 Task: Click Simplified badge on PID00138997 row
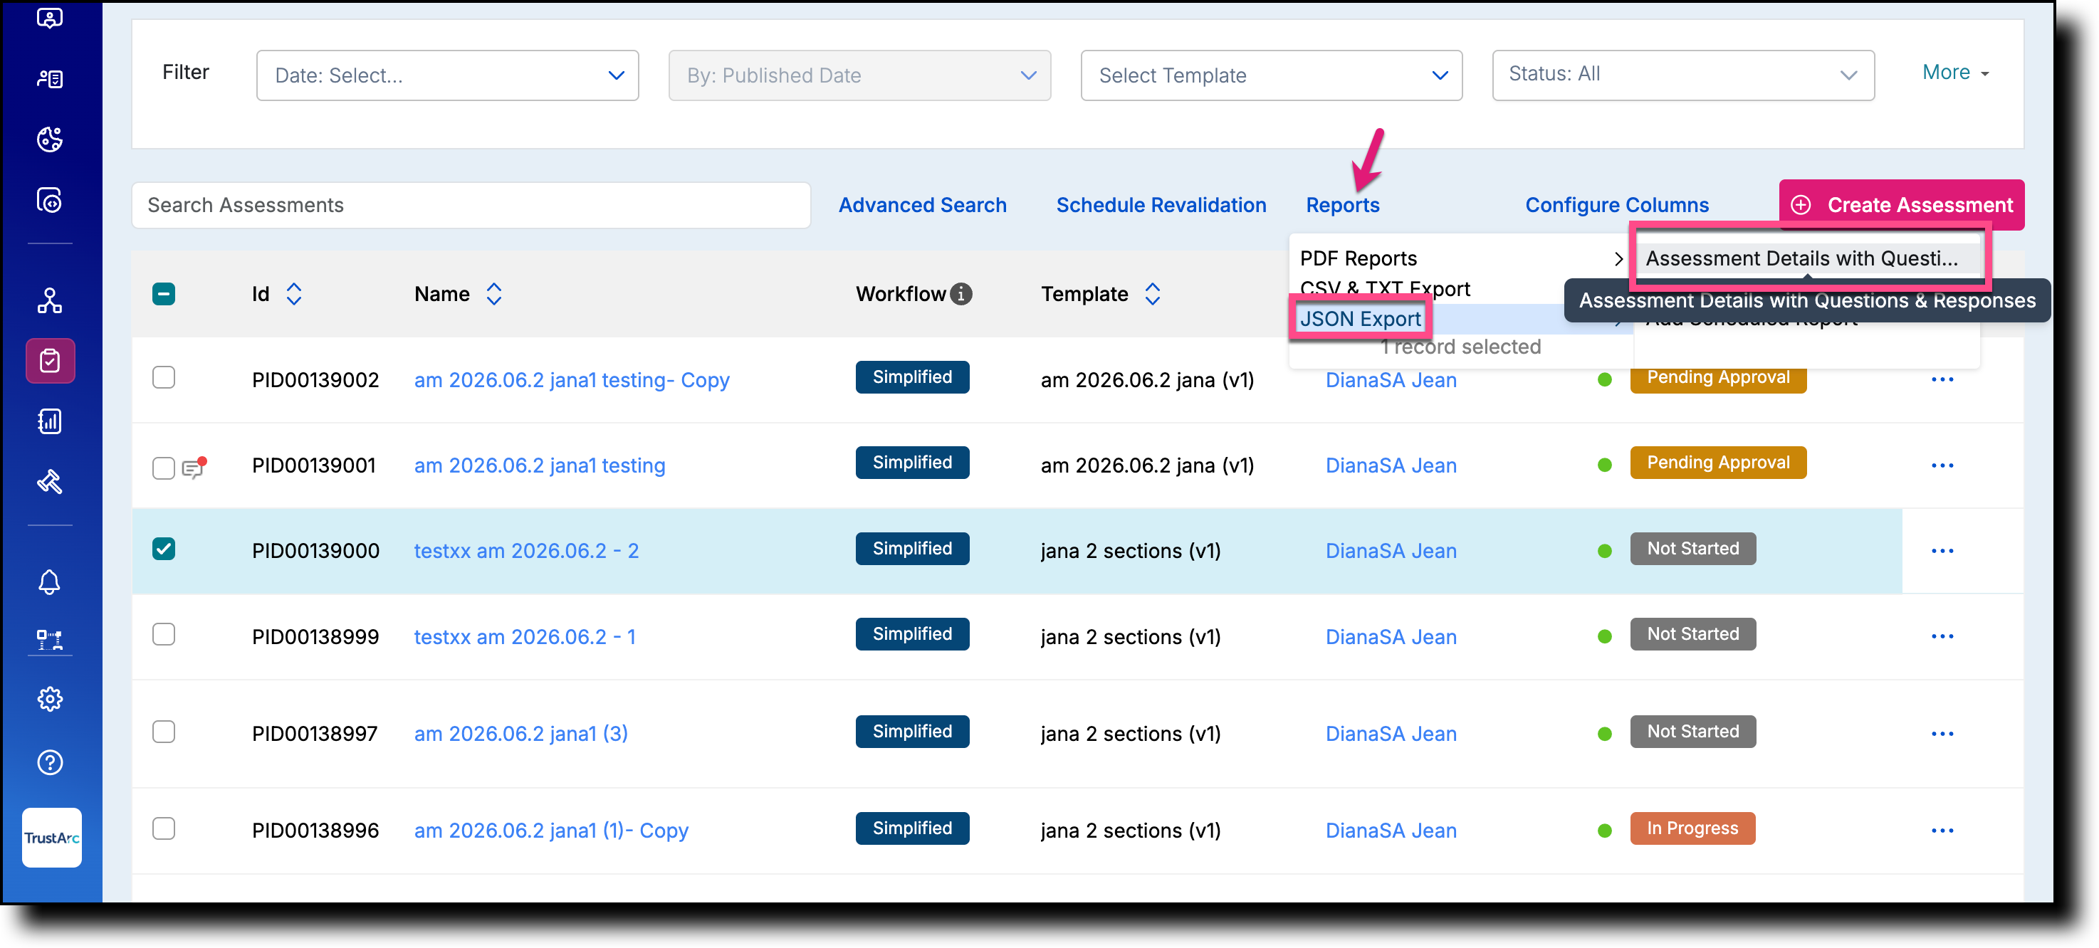point(913,732)
